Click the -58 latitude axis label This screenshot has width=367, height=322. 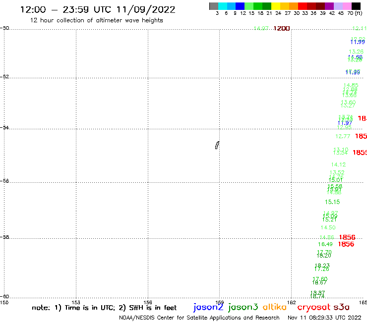point(4,237)
